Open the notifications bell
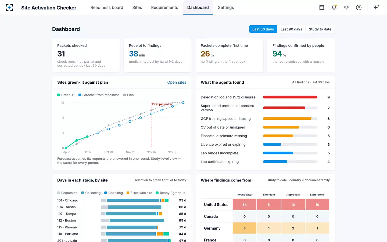This screenshot has height=242, width=387. click(x=334, y=8)
